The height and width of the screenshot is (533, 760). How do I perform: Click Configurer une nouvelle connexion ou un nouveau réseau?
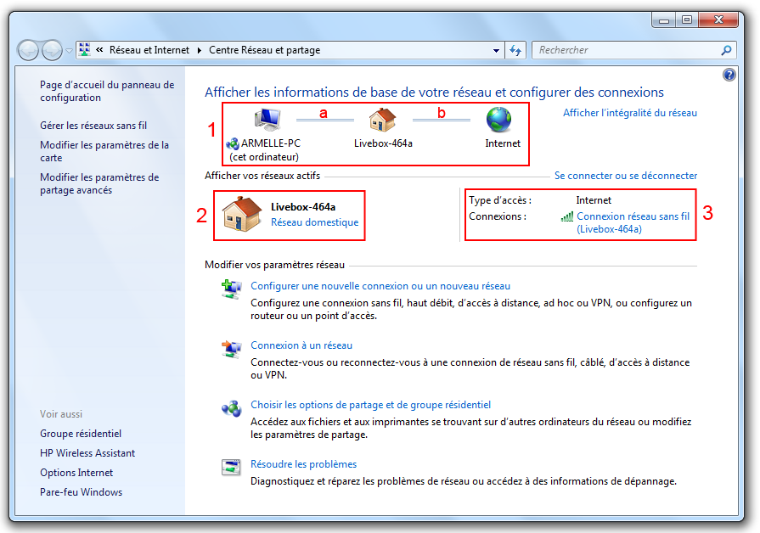coord(380,286)
